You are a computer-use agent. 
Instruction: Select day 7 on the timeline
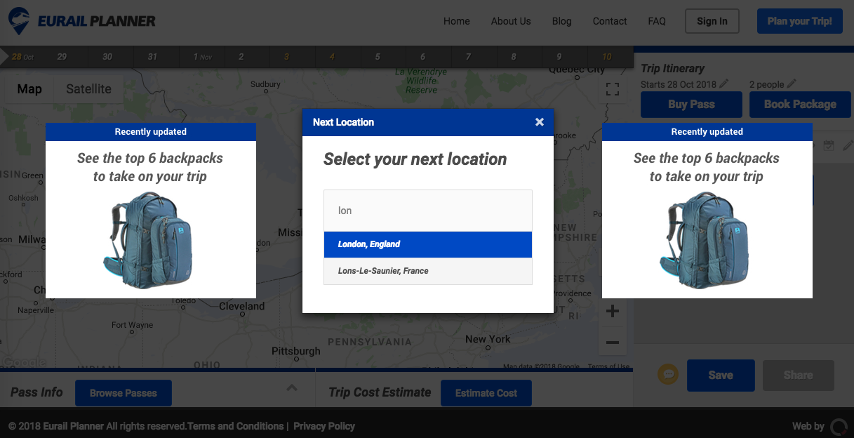[x=468, y=57]
